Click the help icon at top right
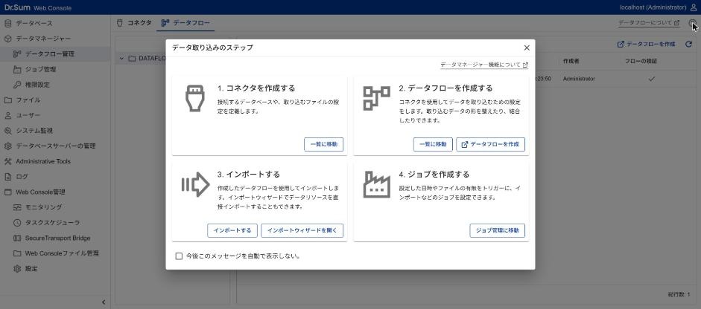 coord(693,23)
